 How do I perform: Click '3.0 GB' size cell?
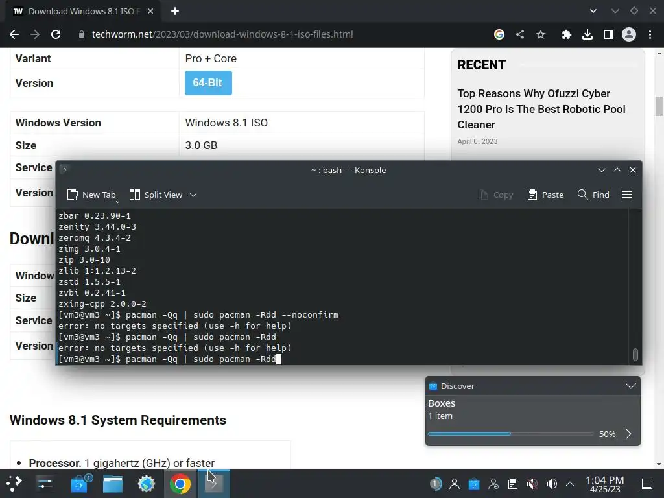302,145
